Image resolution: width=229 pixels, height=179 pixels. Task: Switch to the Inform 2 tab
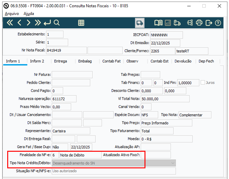click(37, 61)
